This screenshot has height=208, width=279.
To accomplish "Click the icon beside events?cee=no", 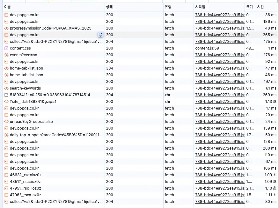I will 6,55.
